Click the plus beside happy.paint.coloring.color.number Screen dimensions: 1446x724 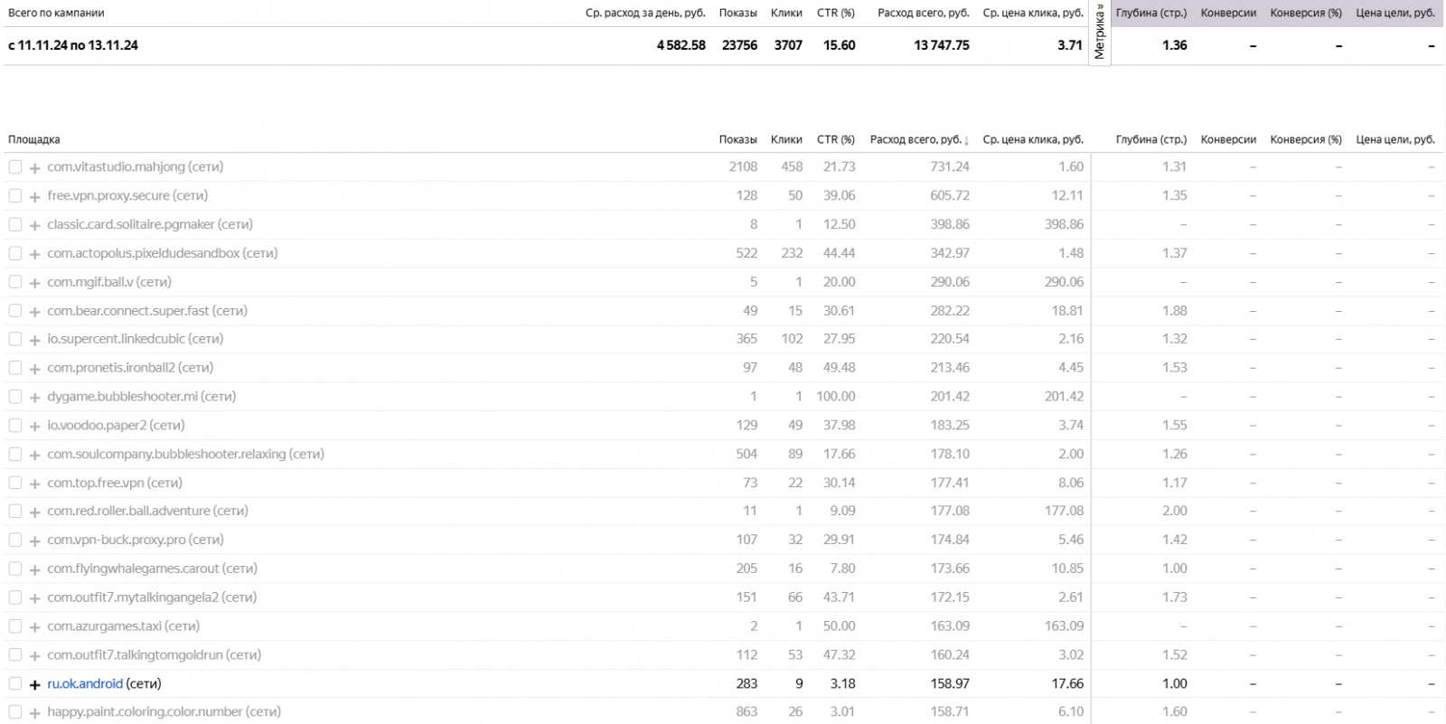35,713
